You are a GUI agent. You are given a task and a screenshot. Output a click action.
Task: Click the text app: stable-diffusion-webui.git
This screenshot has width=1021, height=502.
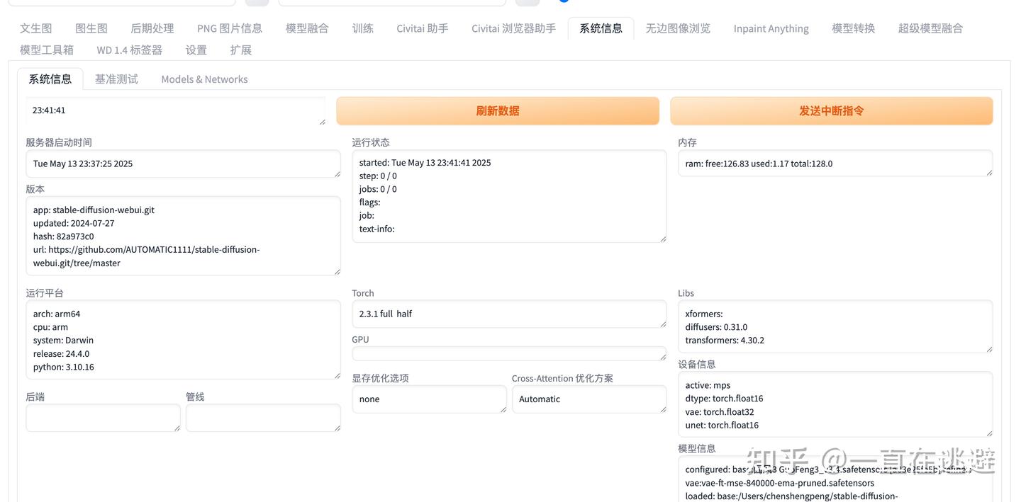pos(94,210)
